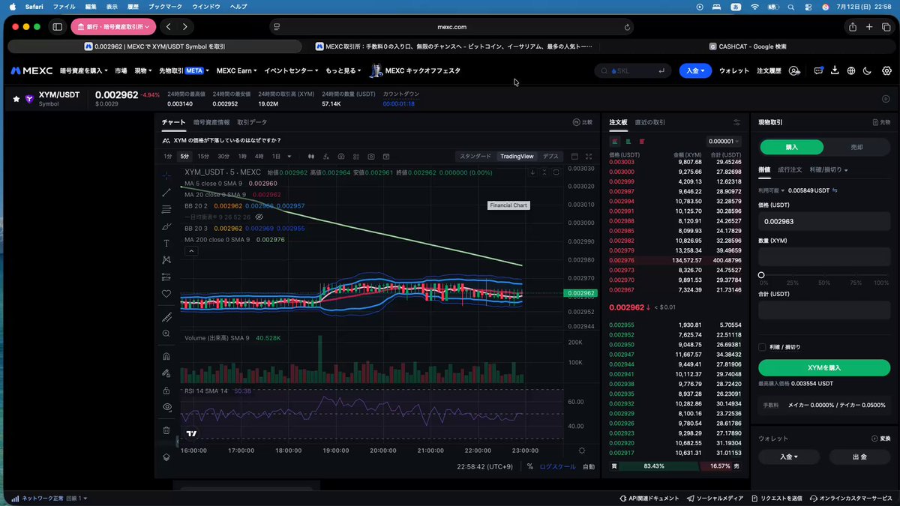Viewport: 900px width, 506px height.
Task: Click the header coin search box
Action: pyautogui.click(x=634, y=70)
